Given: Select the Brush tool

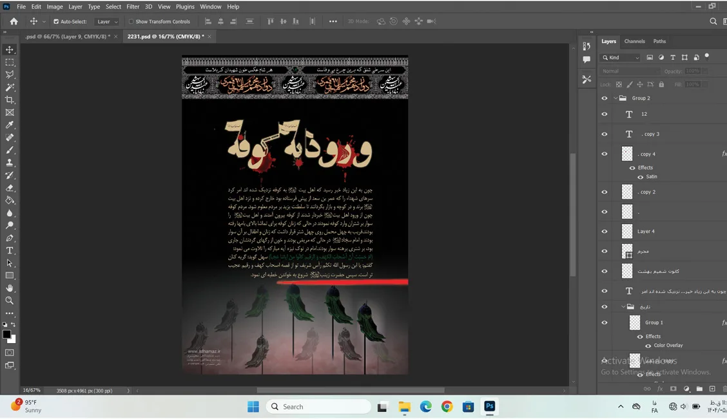Looking at the screenshot, I should click(9, 150).
